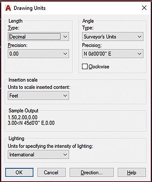Screen dimensions: 152x182
Task: Click the Drawing Units title text
Action: 30,8
